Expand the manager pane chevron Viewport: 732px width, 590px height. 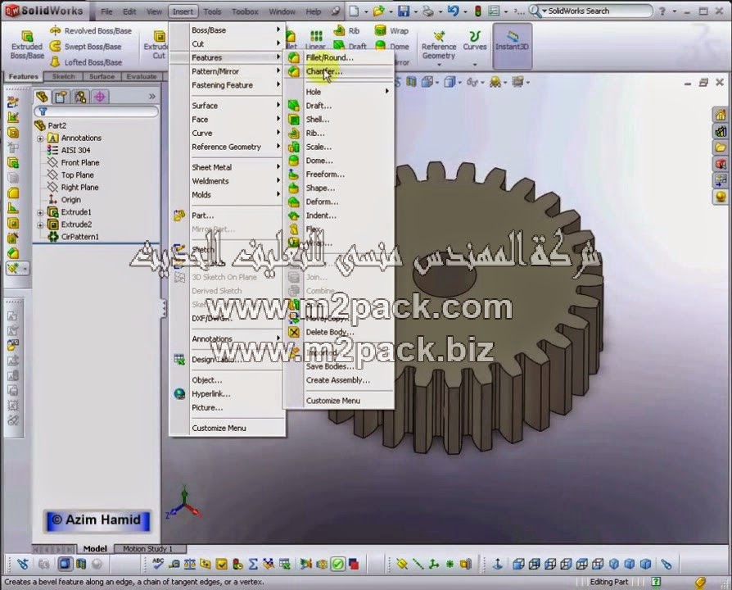[x=152, y=97]
